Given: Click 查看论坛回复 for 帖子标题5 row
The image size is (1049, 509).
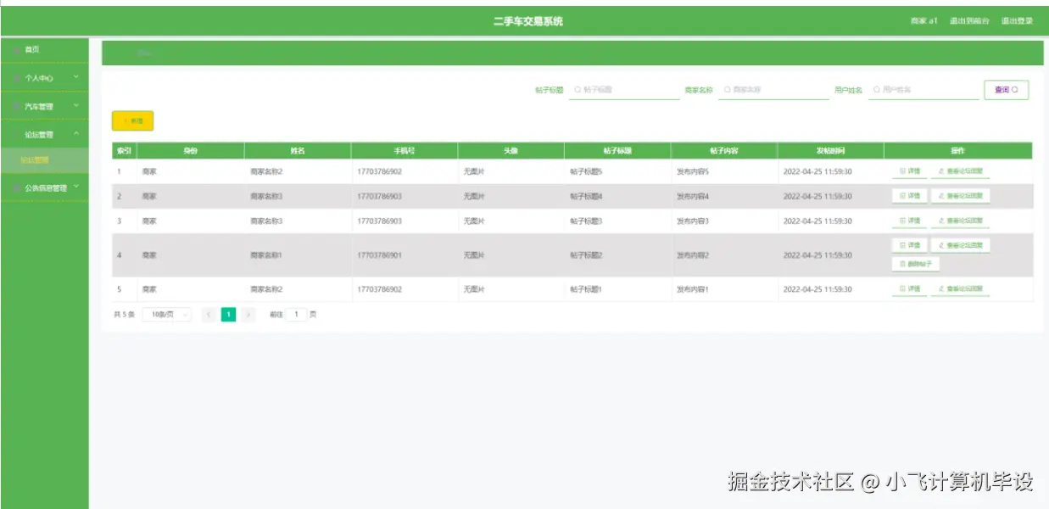Looking at the screenshot, I should pos(960,171).
